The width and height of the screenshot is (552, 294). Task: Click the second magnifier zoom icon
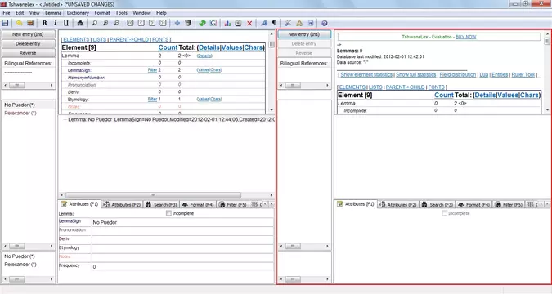tap(105, 23)
